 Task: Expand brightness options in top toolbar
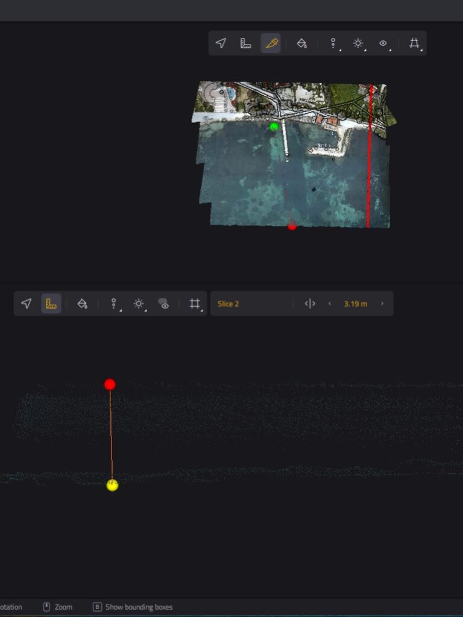pyautogui.click(x=358, y=43)
